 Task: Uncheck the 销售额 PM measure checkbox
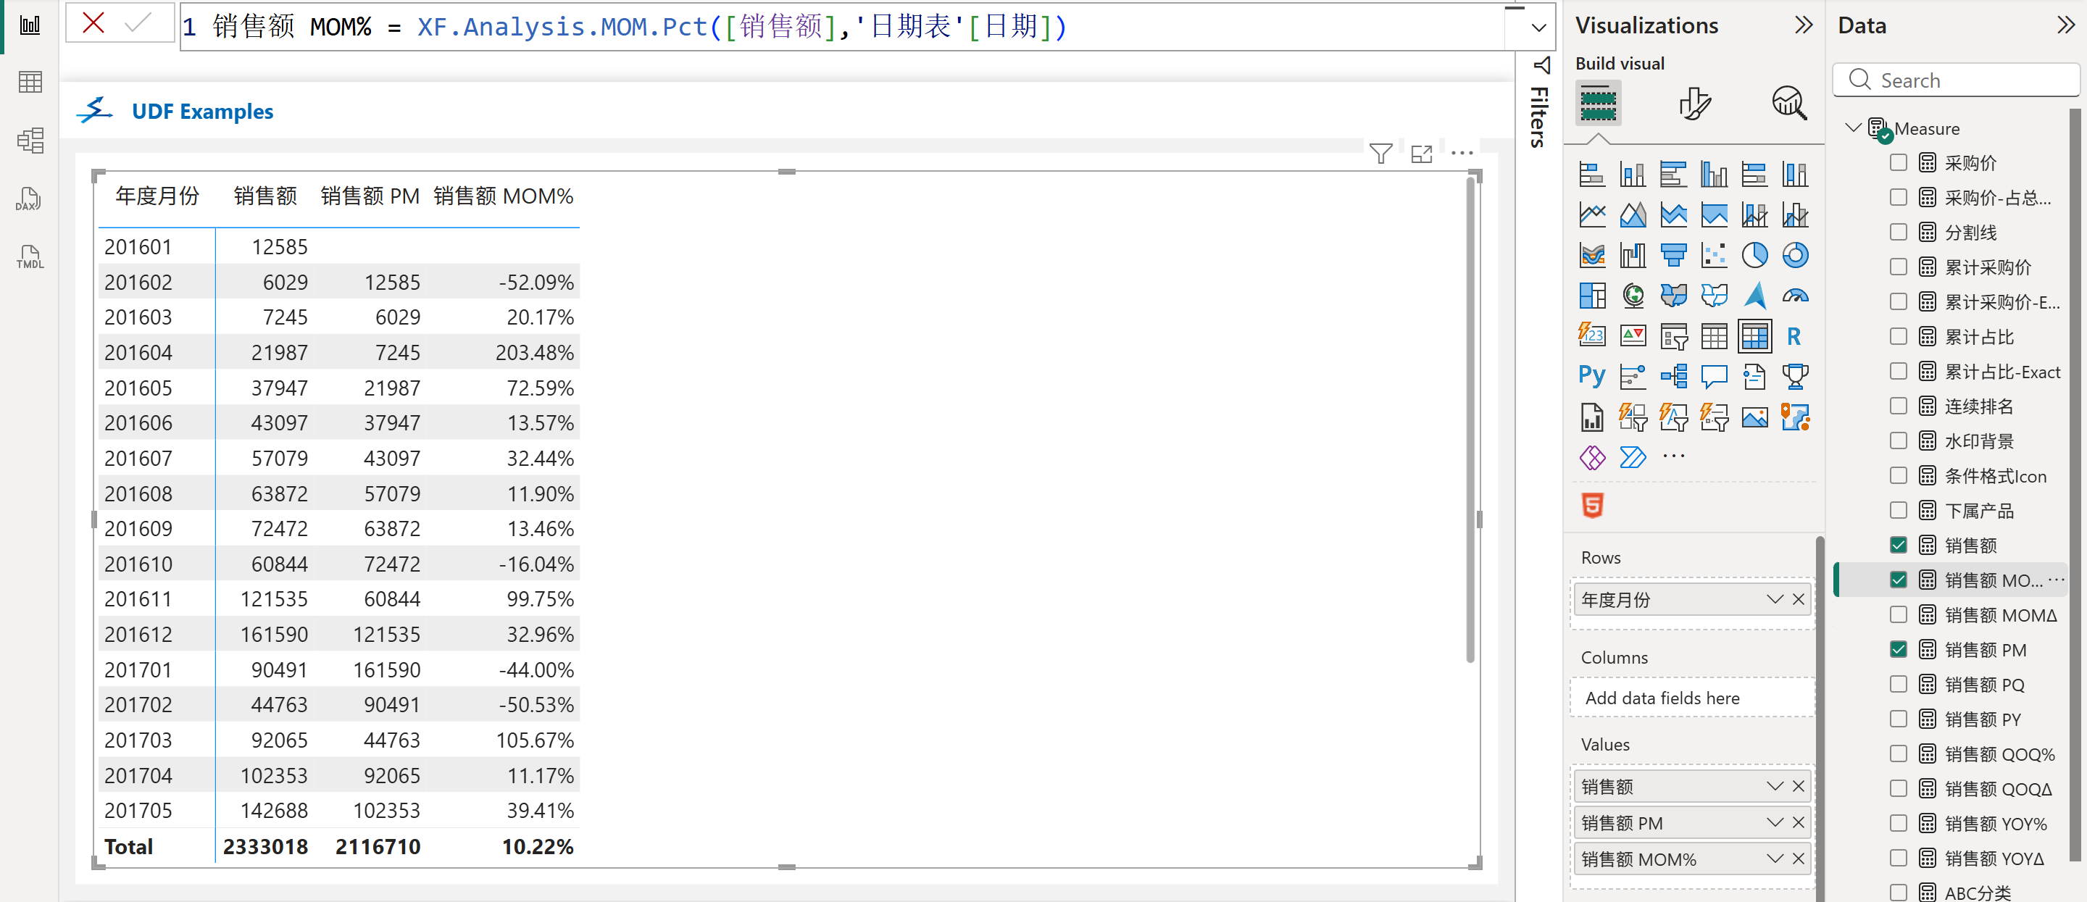click(x=1899, y=649)
